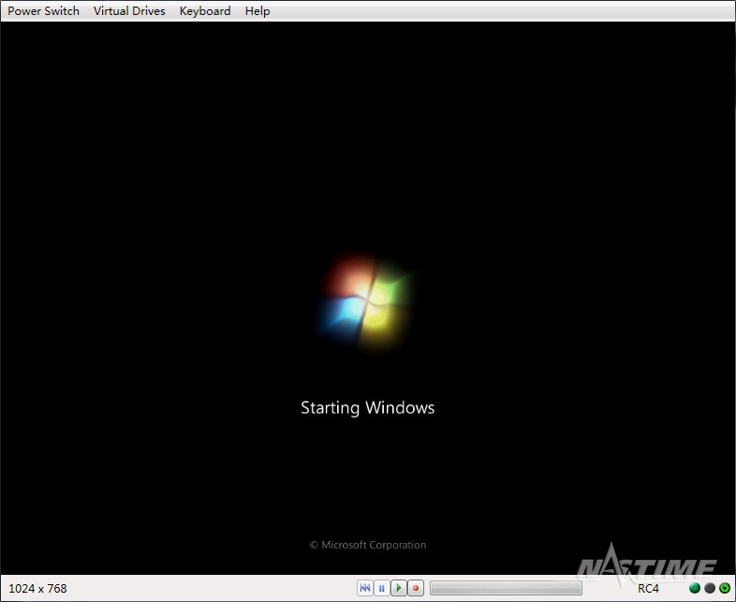This screenshot has width=736, height=602.
Task: Click the playback progress bar
Action: click(x=506, y=588)
